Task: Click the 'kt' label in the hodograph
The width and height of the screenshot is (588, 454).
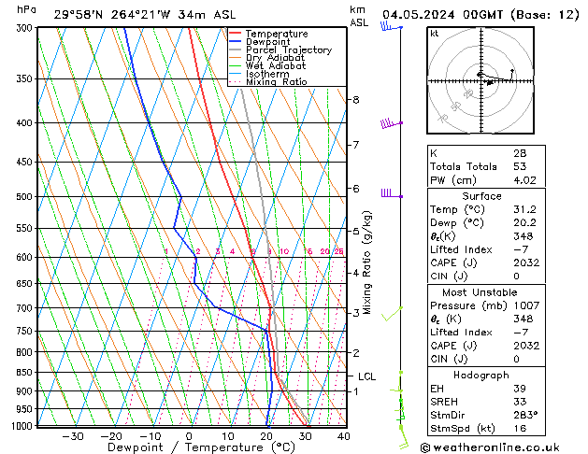Action: pyautogui.click(x=435, y=34)
